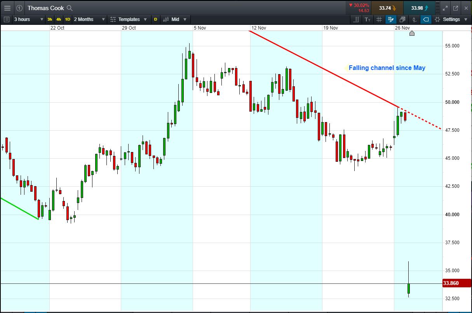Image resolution: width=472 pixels, height=313 pixels.
Task: Click the yellow D default template button
Action: [x=155, y=19]
